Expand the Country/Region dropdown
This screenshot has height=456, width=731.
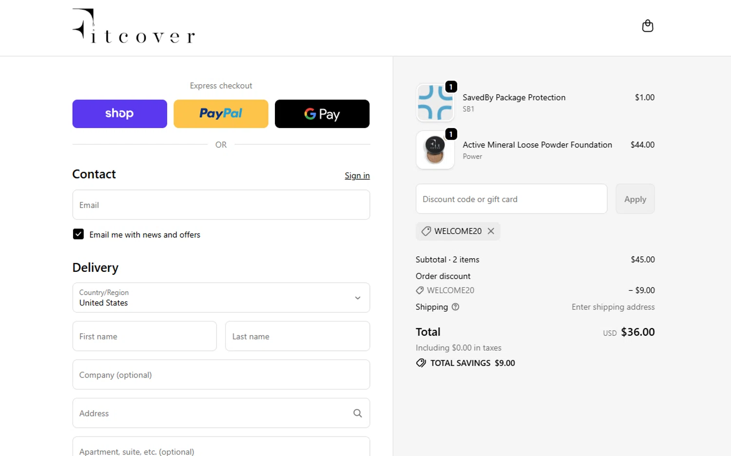click(x=221, y=298)
